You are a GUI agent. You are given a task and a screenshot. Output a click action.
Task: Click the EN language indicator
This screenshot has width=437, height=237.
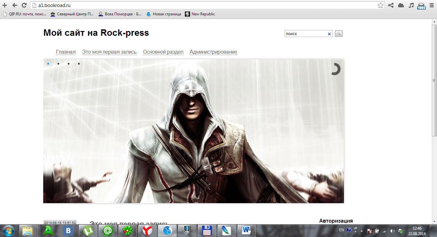pyautogui.click(x=341, y=230)
